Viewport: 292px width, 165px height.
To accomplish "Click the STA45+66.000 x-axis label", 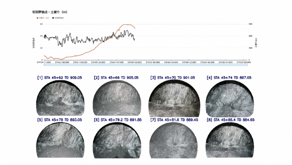I will tap(135, 62).
